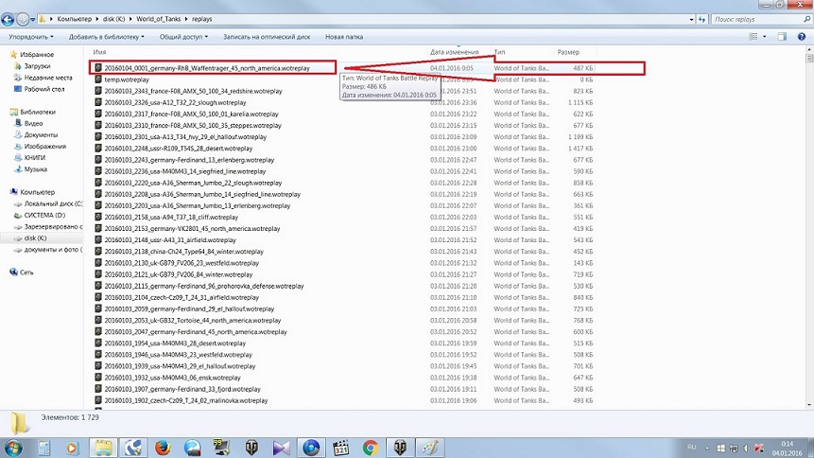Open Help via blue question mark icon
This screenshot has height=458, width=814.
[802, 36]
